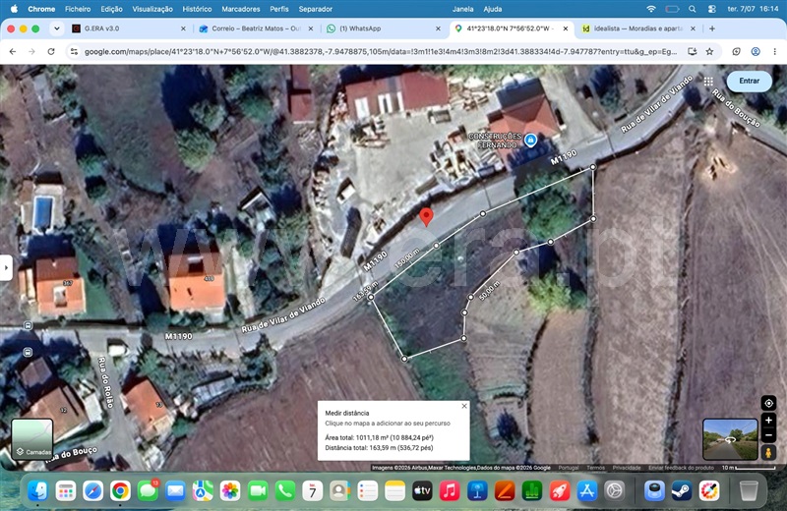This screenshot has height=511, width=787.
Task: Click the Construções Fernando place marker
Action: tap(530, 141)
